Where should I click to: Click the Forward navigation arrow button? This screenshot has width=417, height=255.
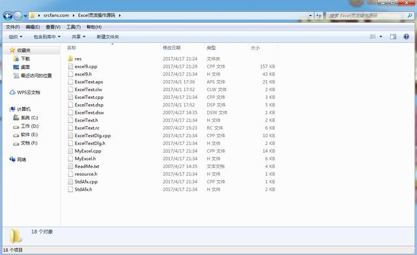tap(18, 16)
